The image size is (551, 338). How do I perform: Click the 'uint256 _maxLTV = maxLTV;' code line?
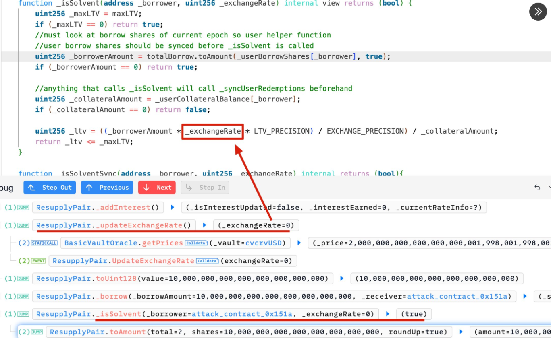(88, 14)
